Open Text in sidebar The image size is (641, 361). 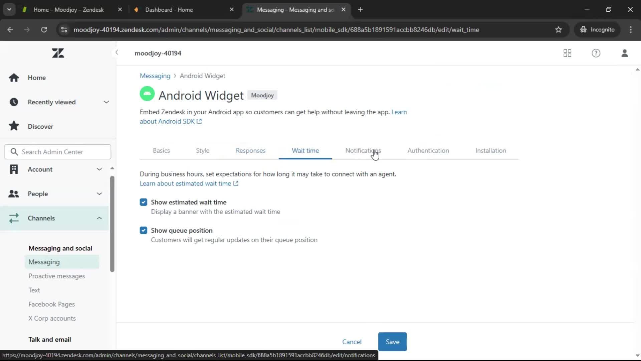[34, 290]
